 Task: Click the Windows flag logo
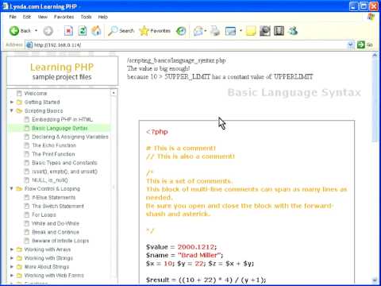point(371,17)
